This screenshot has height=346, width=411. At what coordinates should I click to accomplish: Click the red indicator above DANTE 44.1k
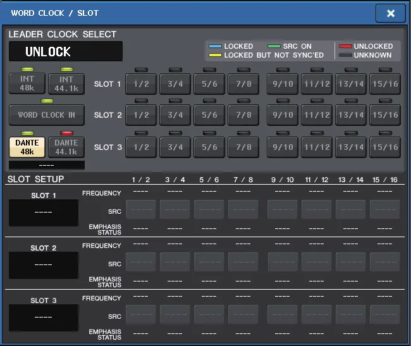click(x=66, y=133)
